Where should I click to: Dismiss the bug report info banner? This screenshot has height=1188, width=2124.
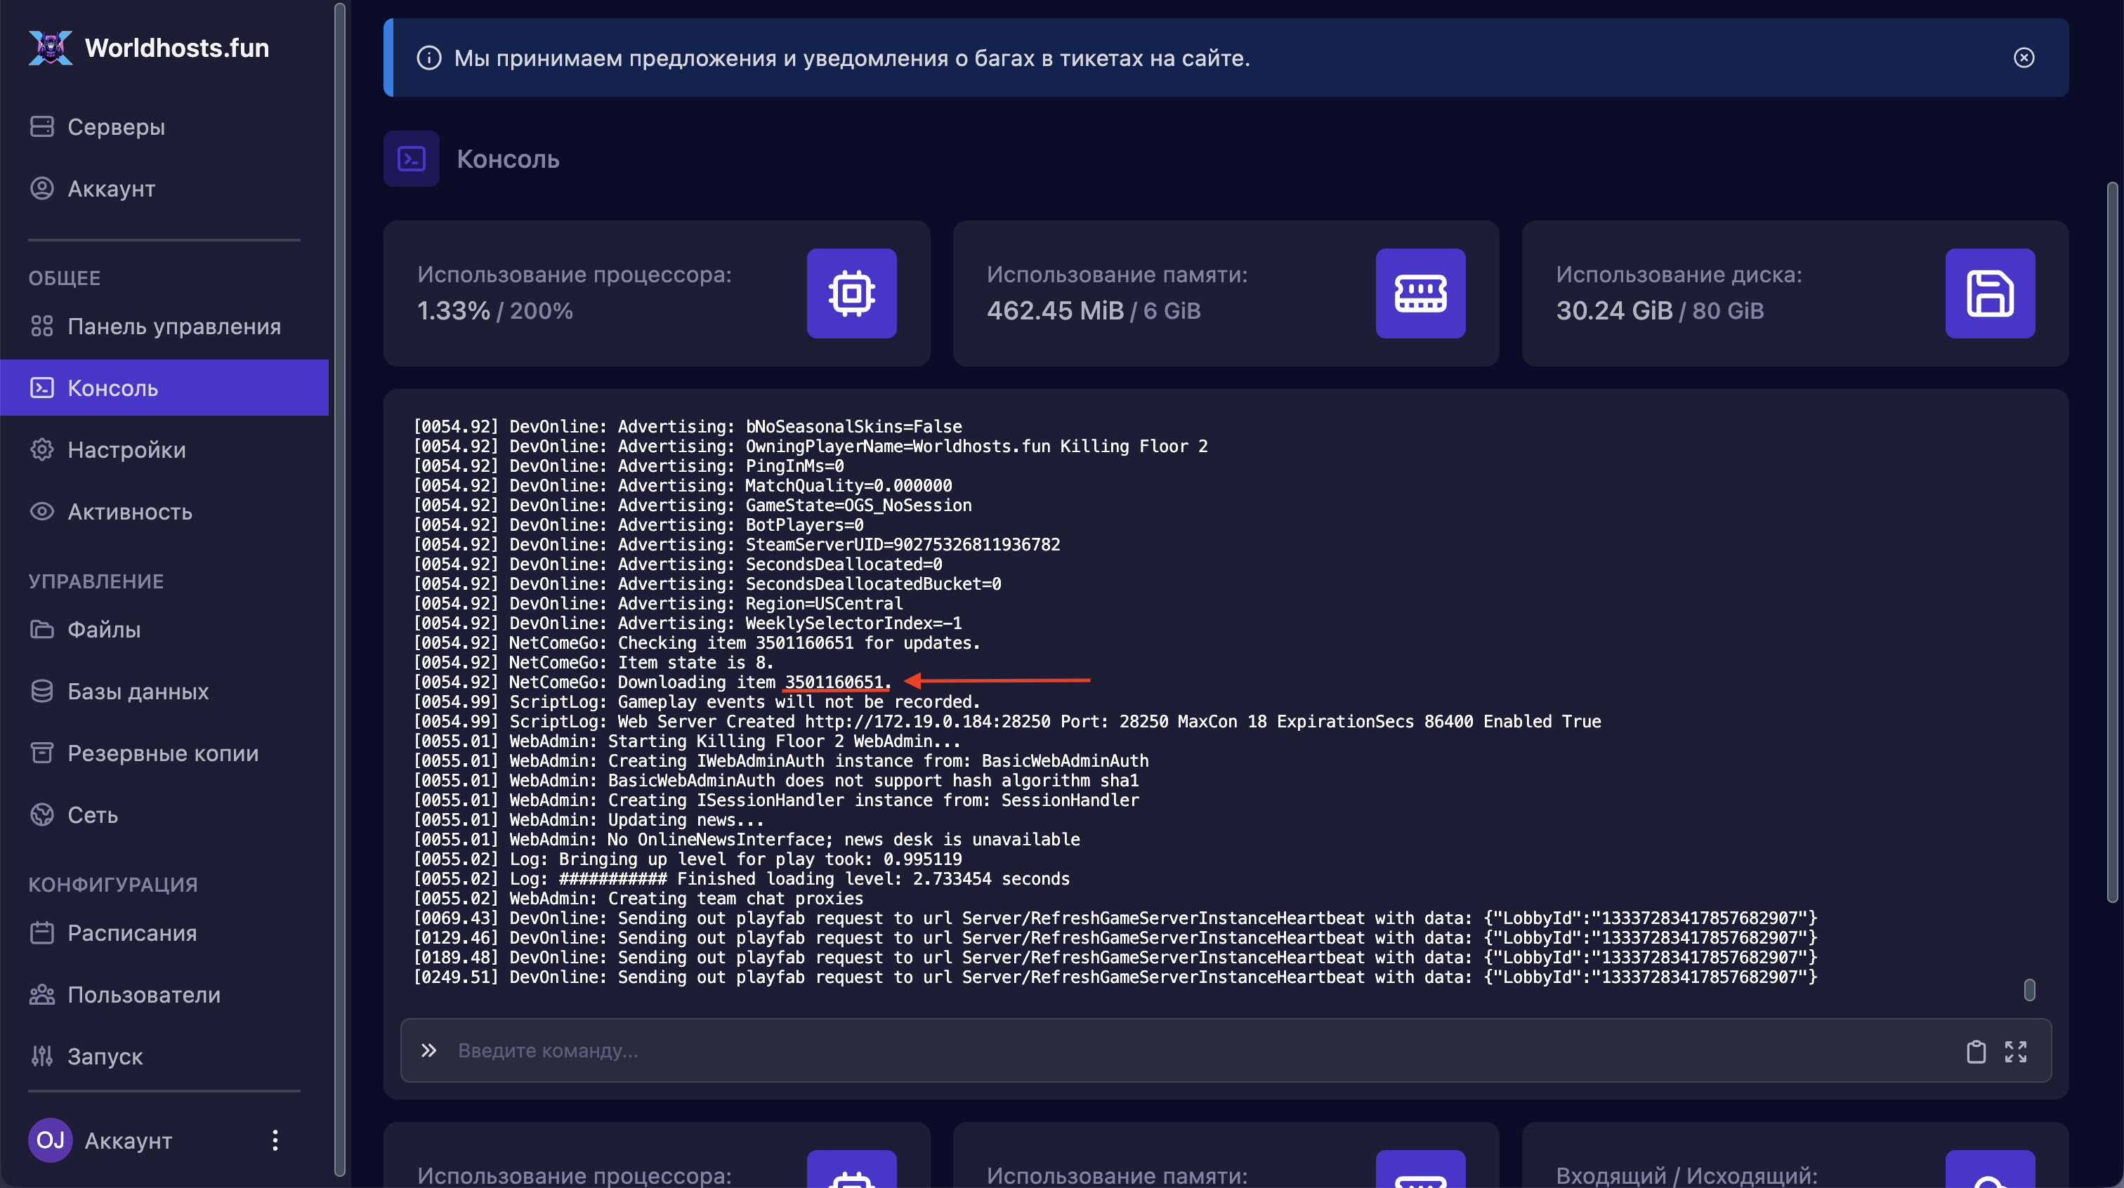(2024, 58)
